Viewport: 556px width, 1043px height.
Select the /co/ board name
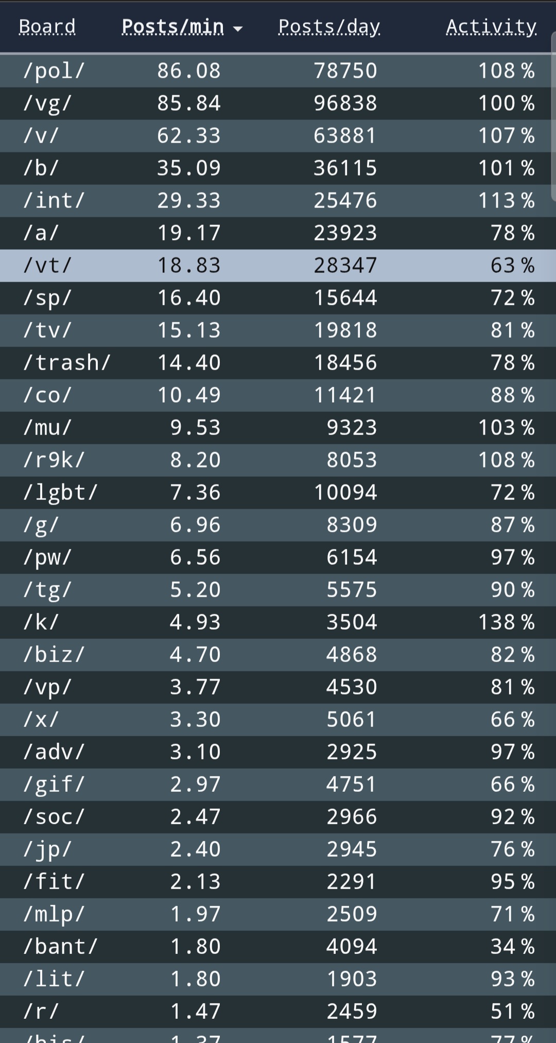tap(47, 395)
